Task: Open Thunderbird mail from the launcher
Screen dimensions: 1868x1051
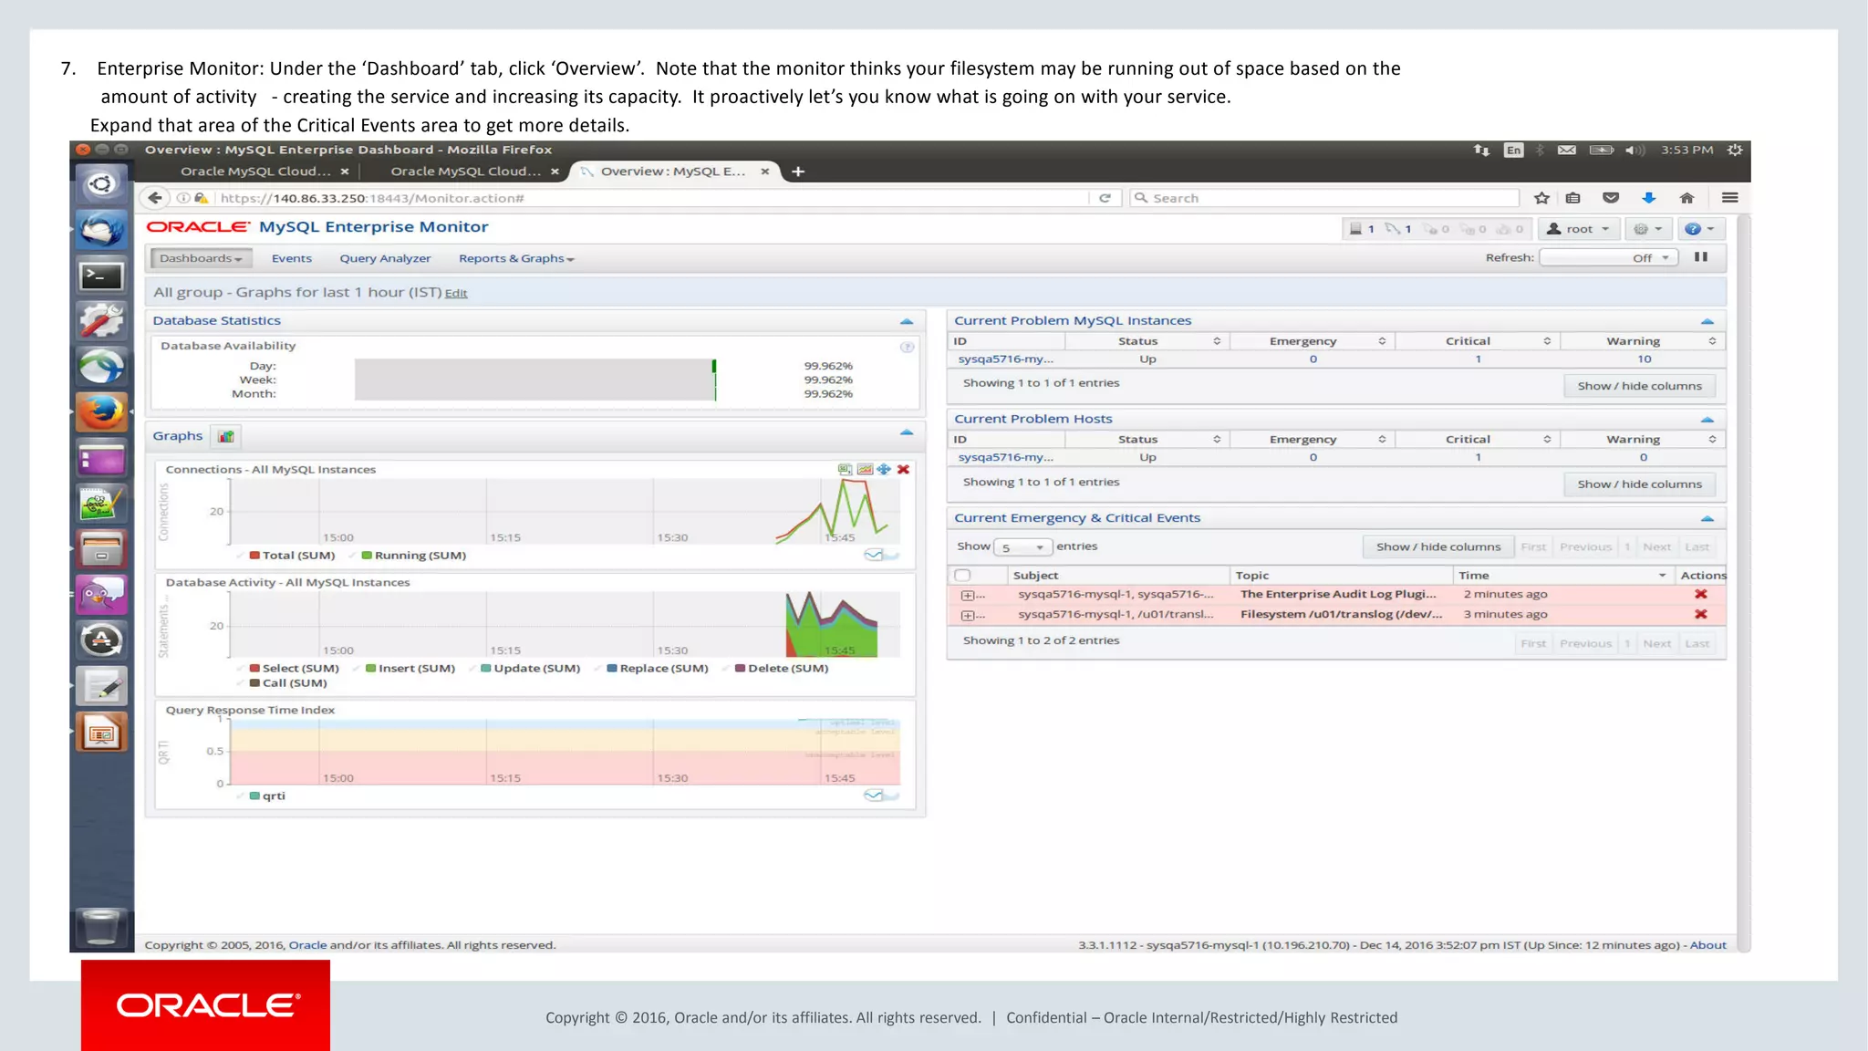Action: 101,229
